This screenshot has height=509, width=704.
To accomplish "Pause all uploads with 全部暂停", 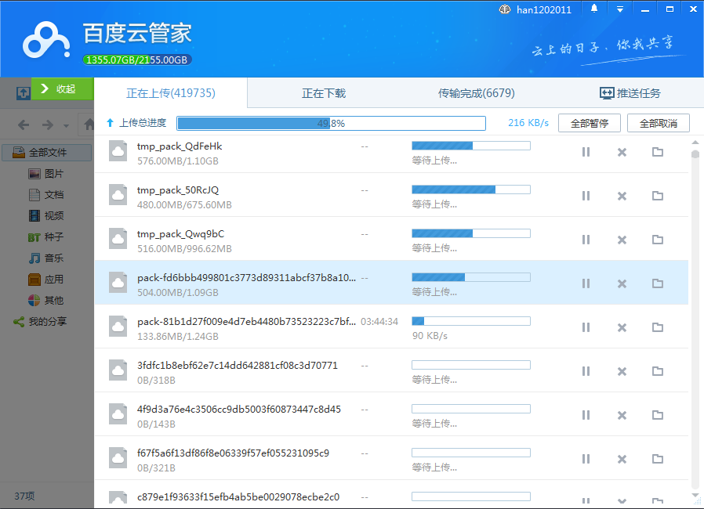I will (x=590, y=123).
